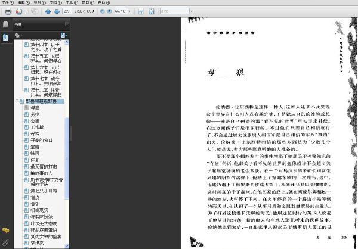358x249 pixels.
Task: Jump to the 最无情的打击 bookmark
Action: [44, 166]
